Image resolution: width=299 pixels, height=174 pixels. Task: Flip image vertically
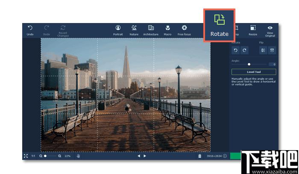(x=272, y=50)
